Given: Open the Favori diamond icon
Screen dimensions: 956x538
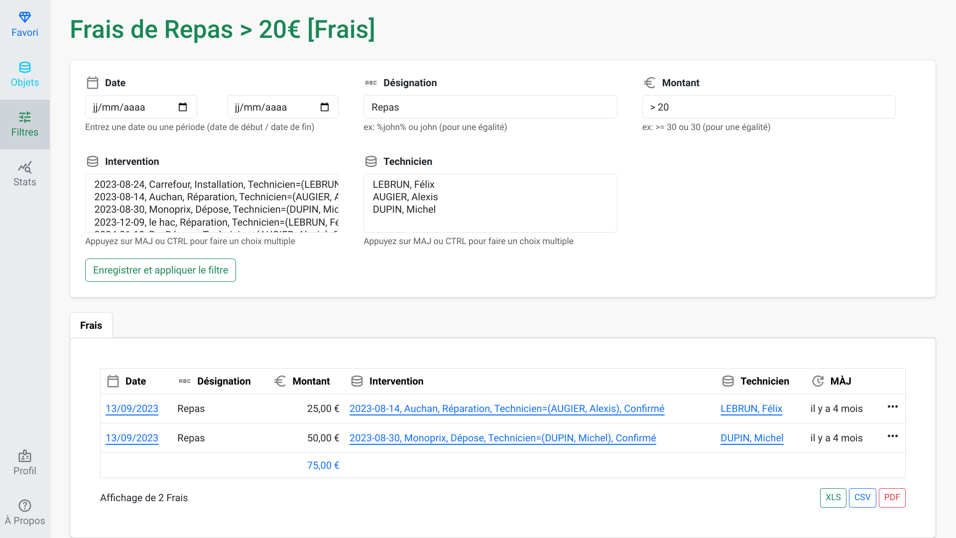Looking at the screenshot, I should point(25,17).
